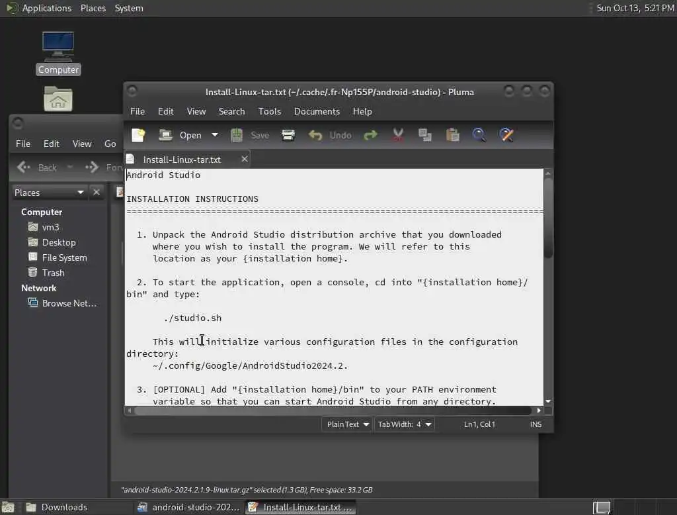Click the Home folder desktop icon
The height and width of the screenshot is (515, 677).
(58, 99)
